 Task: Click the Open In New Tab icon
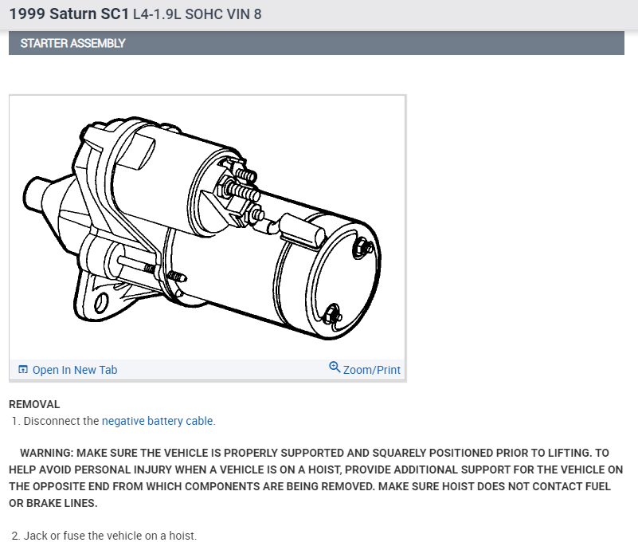click(x=23, y=370)
